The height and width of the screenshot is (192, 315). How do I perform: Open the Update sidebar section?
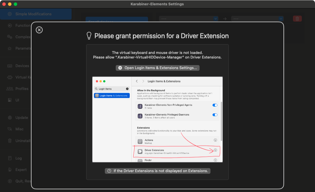point(18,118)
